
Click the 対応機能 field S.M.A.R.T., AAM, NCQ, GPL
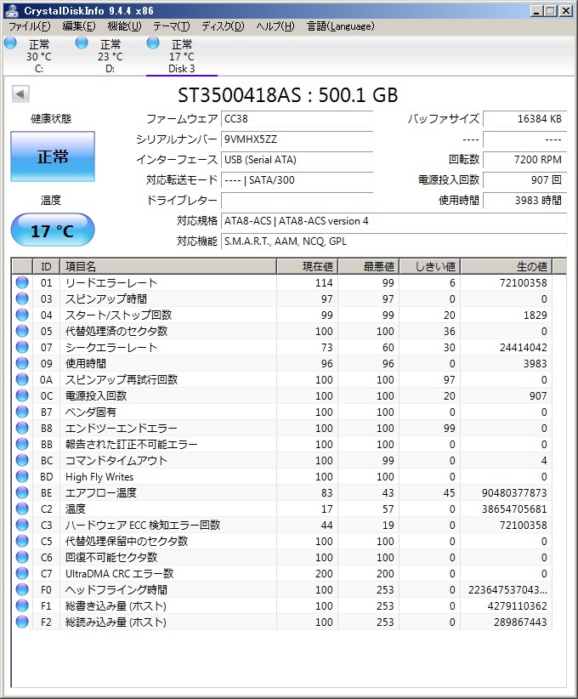coord(394,242)
